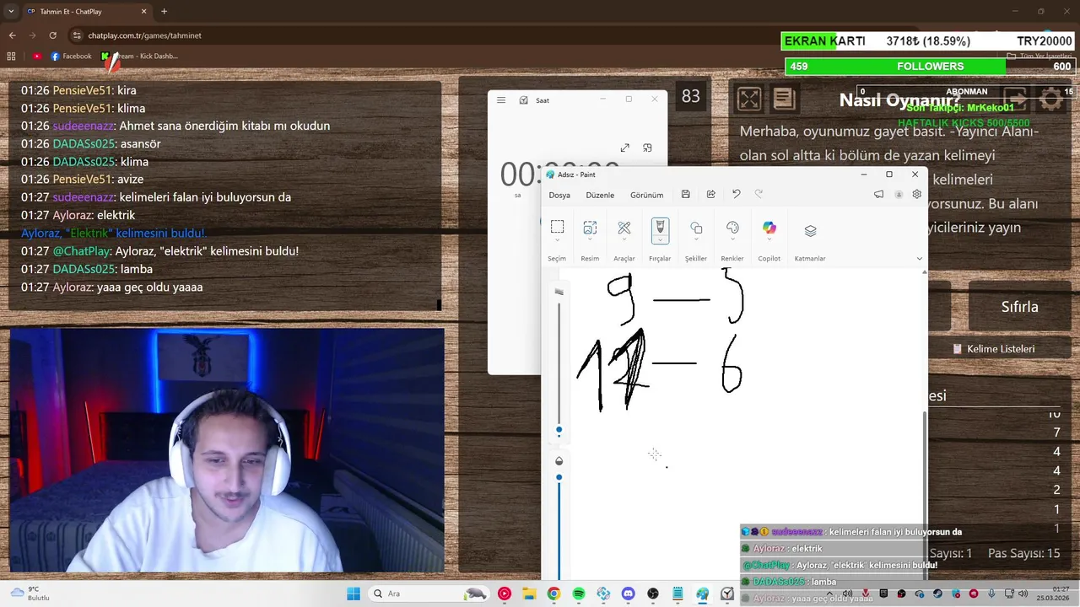The height and width of the screenshot is (607, 1080).
Task: Expand the Araçlar dropdown arrow
Action: click(x=624, y=241)
